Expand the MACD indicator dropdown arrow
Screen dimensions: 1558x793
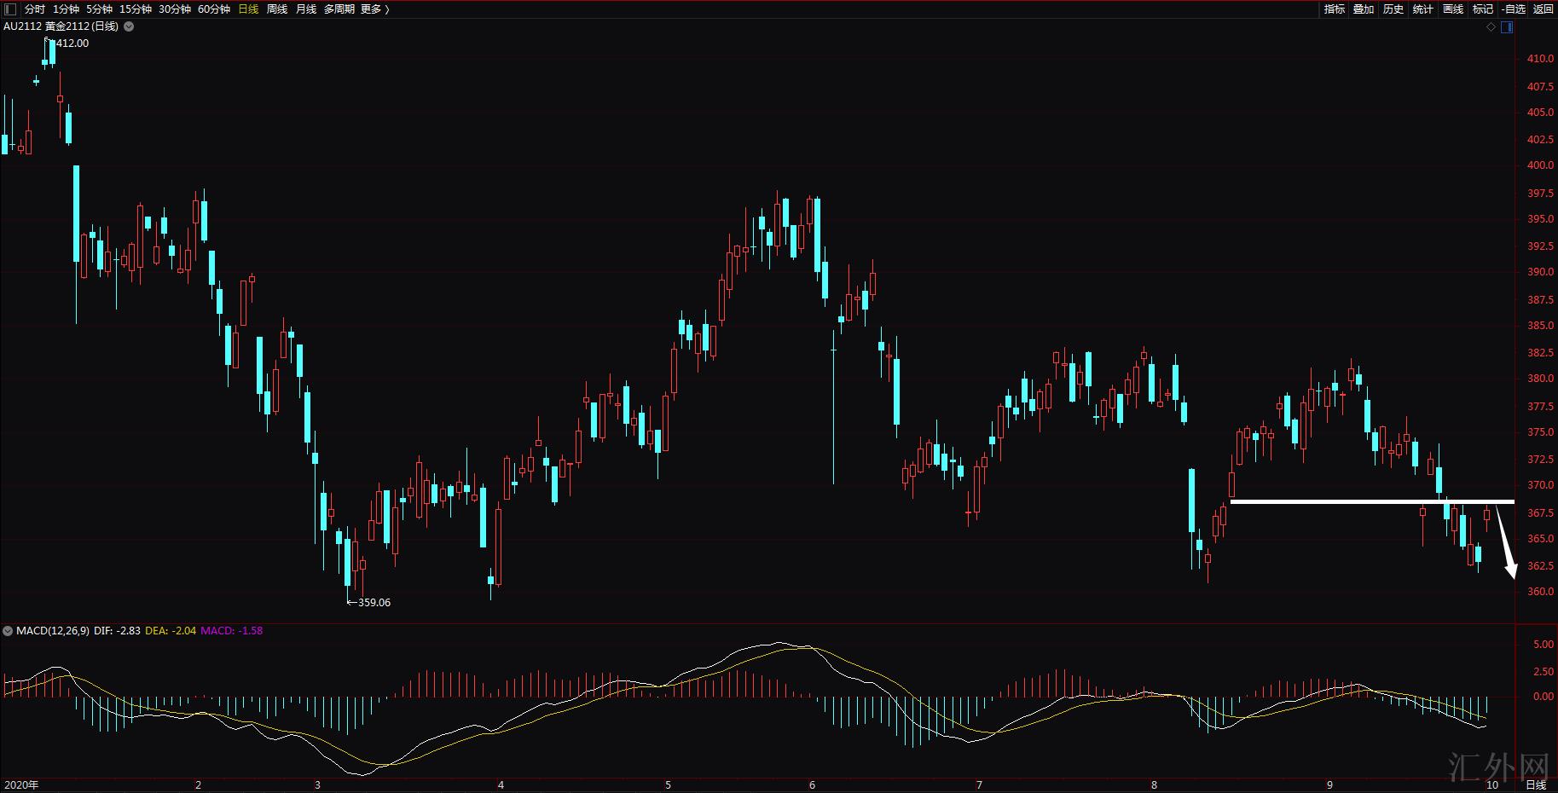[x=8, y=631]
